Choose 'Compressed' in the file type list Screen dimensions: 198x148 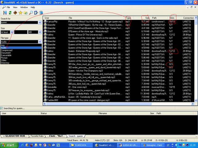21,50
